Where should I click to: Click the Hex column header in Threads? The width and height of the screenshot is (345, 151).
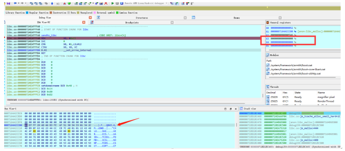(285, 92)
